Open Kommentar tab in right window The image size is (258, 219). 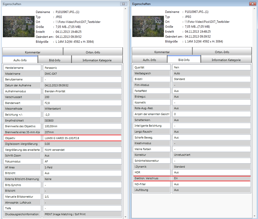click(x=162, y=51)
